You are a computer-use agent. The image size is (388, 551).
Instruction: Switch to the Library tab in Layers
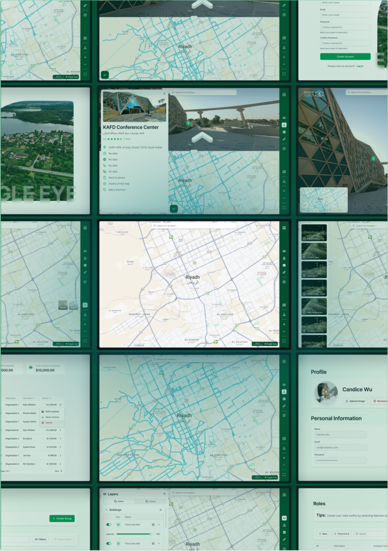coord(152,501)
